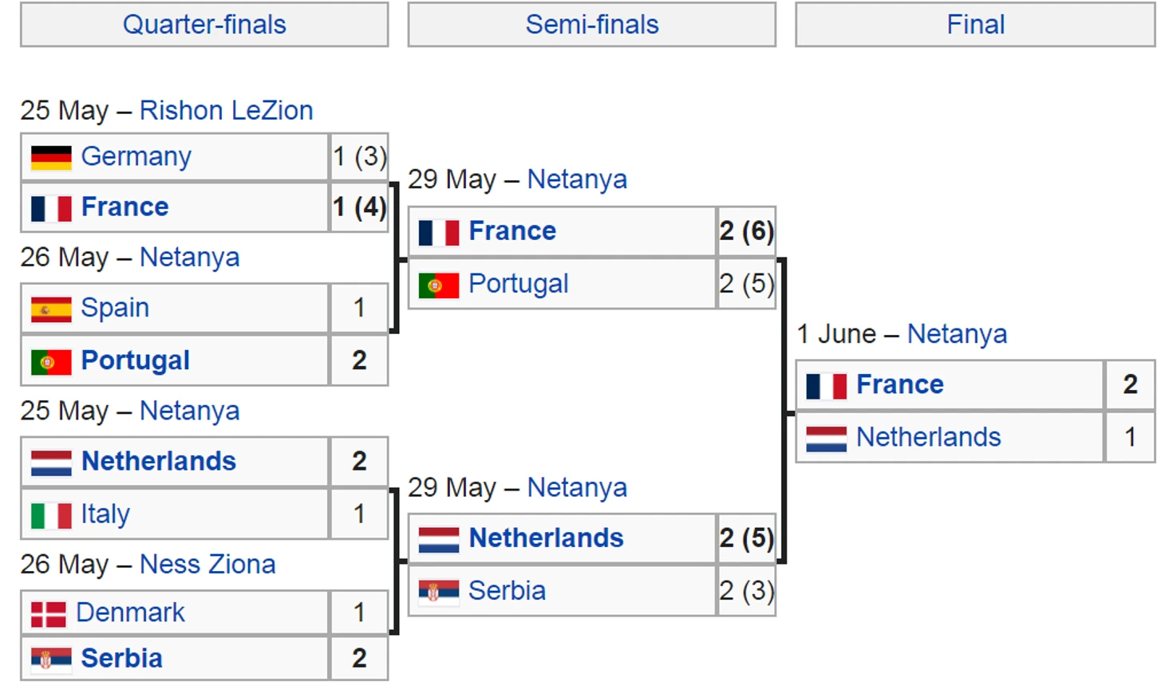Follow the Rishon LeZion venue link

(x=226, y=111)
